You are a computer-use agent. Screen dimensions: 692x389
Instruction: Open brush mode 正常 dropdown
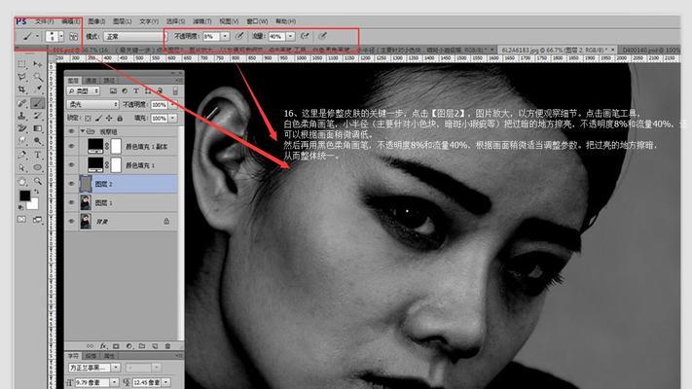point(134,37)
